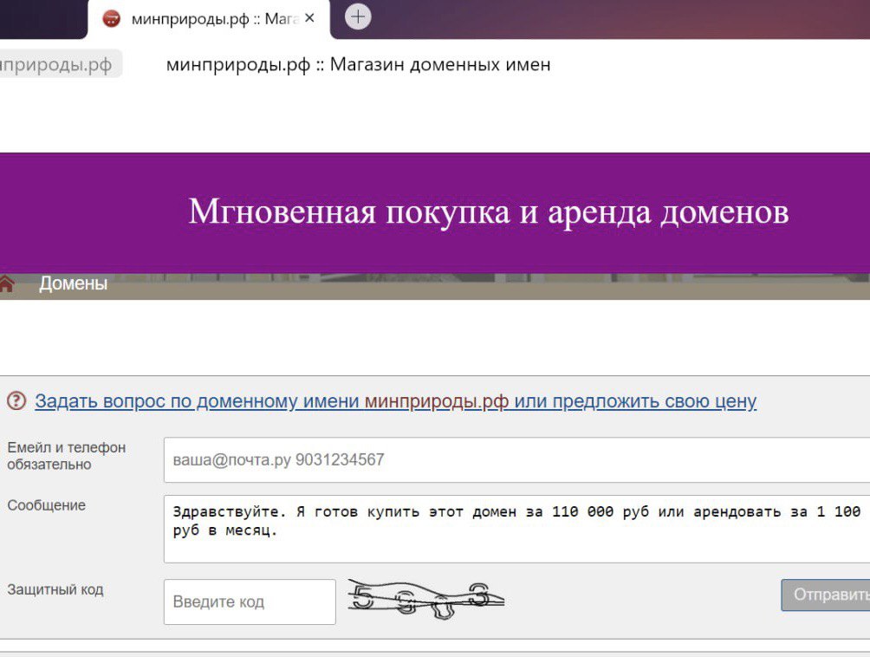Click the page title Магазин доменных имен
The image size is (870, 657).
pos(358,65)
